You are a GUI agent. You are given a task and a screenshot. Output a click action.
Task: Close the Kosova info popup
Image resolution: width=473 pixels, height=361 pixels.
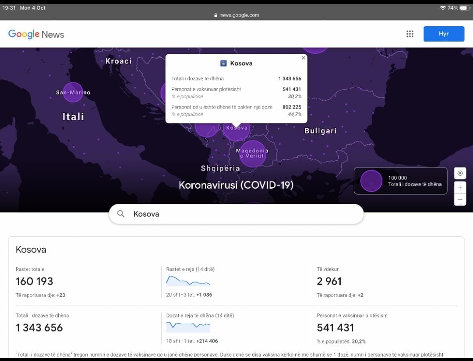304,58
